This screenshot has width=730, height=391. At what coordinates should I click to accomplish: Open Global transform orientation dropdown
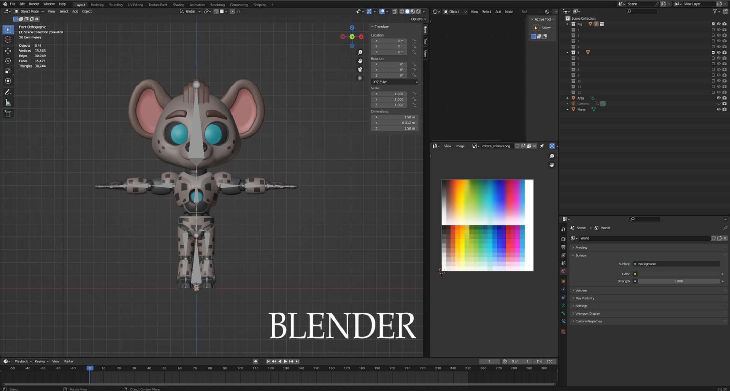[x=190, y=11]
